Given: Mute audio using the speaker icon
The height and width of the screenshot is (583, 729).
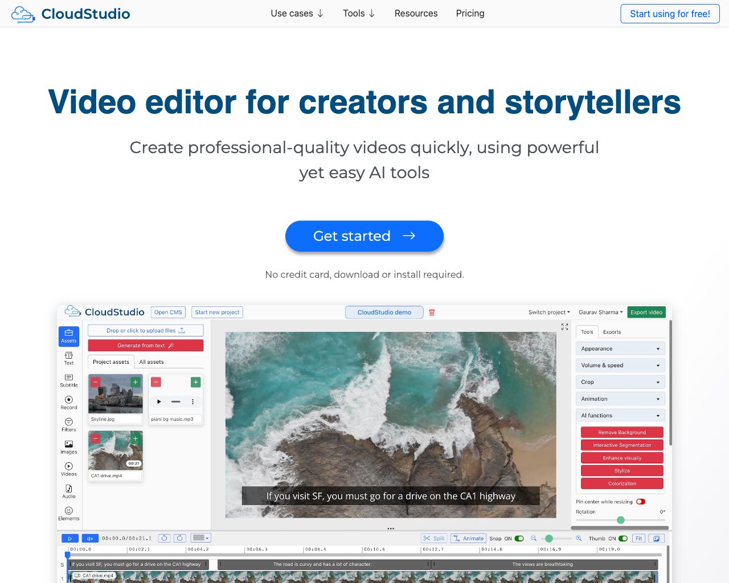Looking at the screenshot, I should coord(90,538).
